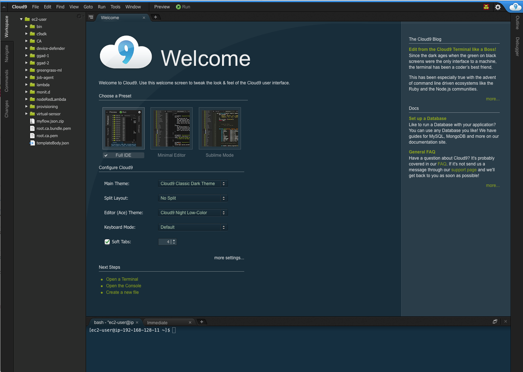Click the Preview button in menu bar
Viewport: 523px width, 372px height.
pyautogui.click(x=162, y=7)
